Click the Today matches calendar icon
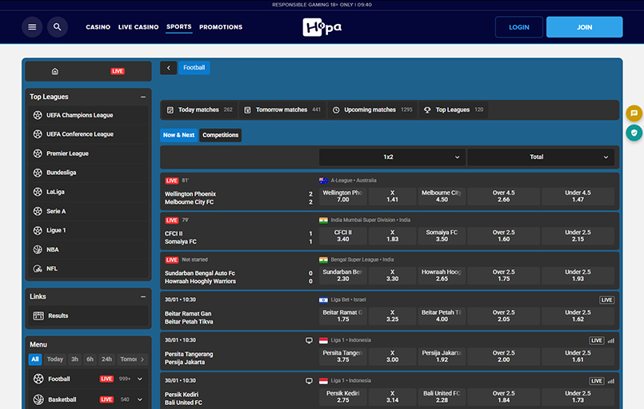The image size is (644, 409). pyautogui.click(x=170, y=110)
